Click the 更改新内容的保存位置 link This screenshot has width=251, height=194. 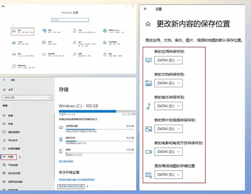coord(71,187)
